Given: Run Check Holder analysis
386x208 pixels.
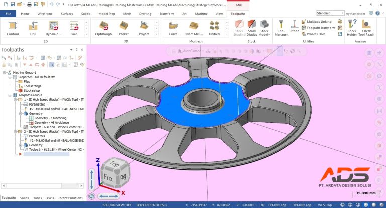Looking at the screenshot, I should [352, 28].
